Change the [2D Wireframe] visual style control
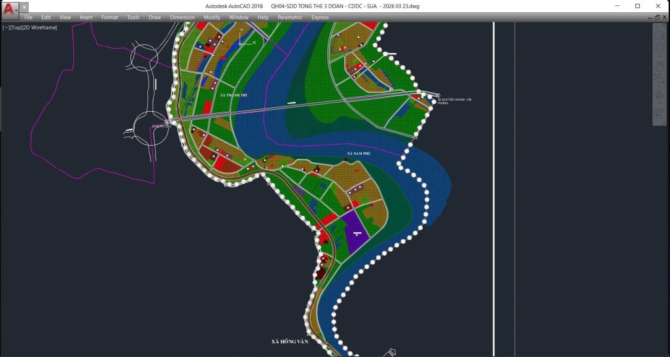Screen dimensions: 670x357 40,27
